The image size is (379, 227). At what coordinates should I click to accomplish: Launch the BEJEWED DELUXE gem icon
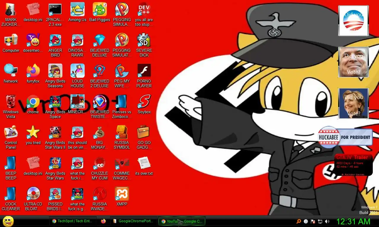point(99,46)
